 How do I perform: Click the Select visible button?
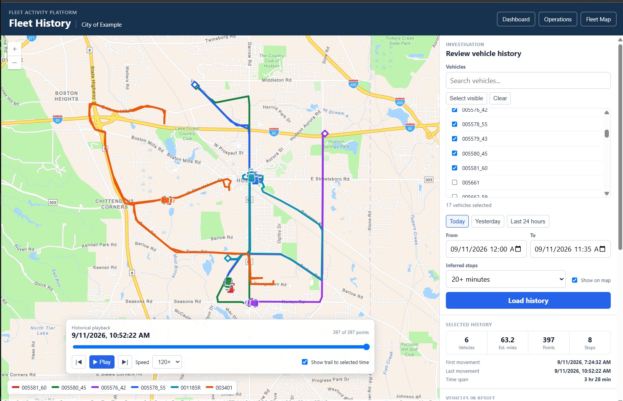pos(466,98)
